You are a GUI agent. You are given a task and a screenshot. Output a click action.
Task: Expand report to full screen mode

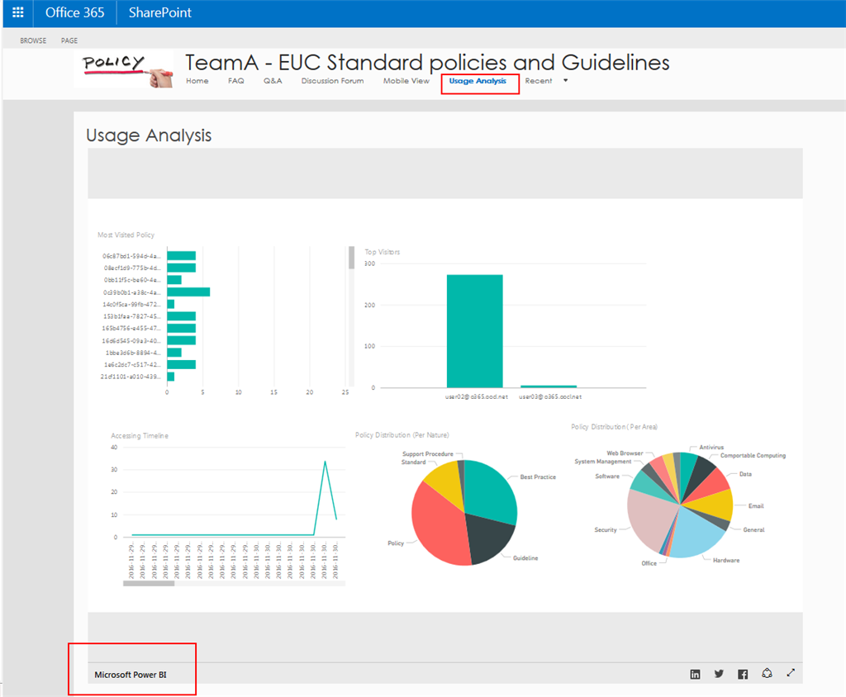791,673
